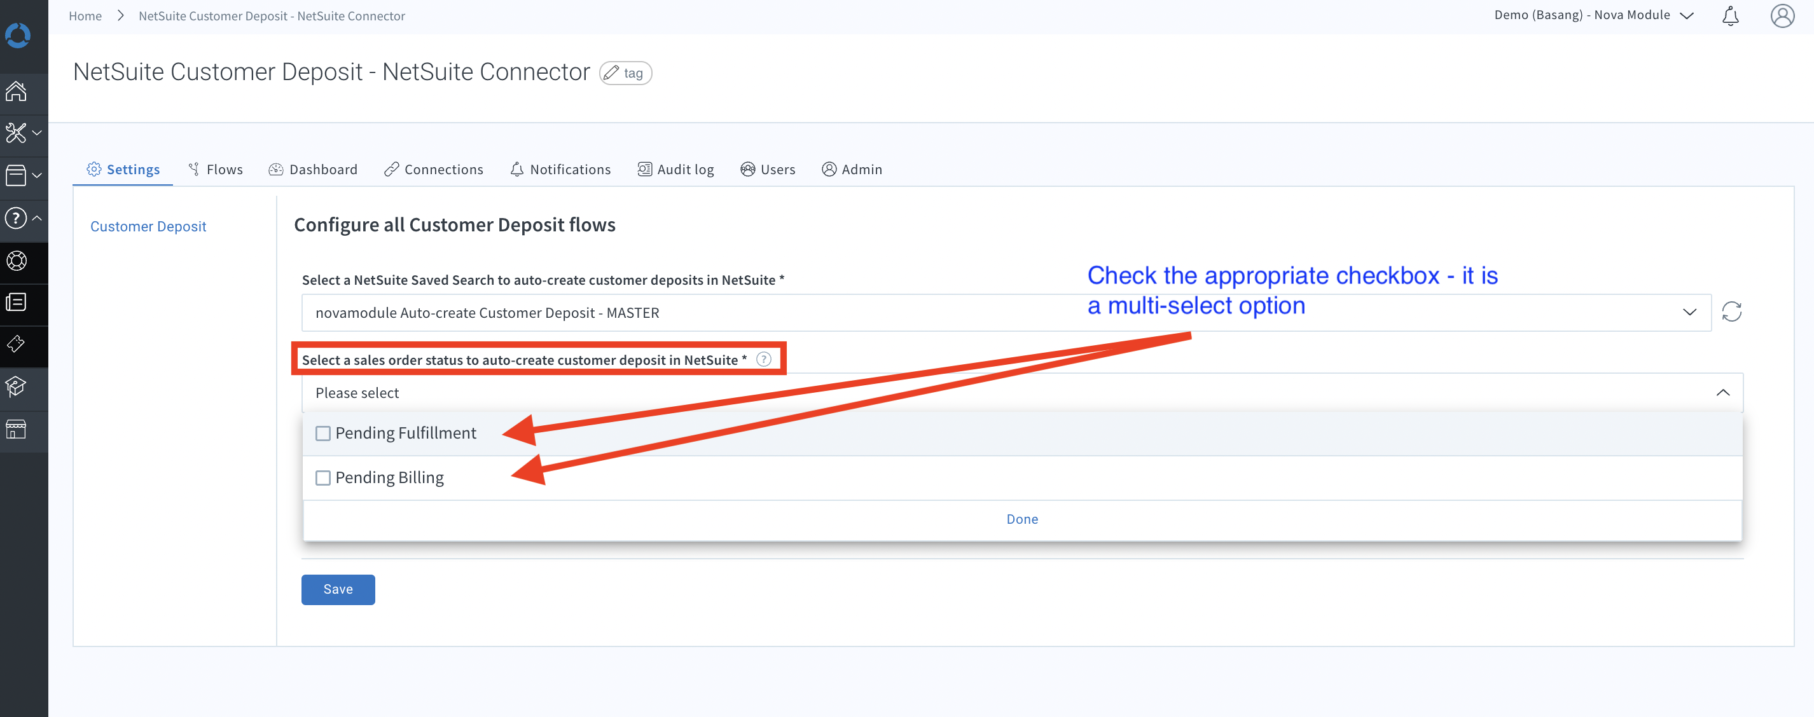Click the Celigo logo in sidebar
Viewport: 1814px width, 717px height.
[x=18, y=35]
